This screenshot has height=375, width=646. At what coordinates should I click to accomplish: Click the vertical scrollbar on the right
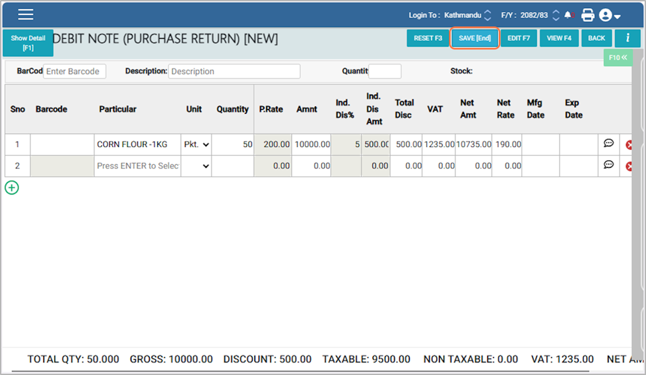pyautogui.click(x=638, y=206)
